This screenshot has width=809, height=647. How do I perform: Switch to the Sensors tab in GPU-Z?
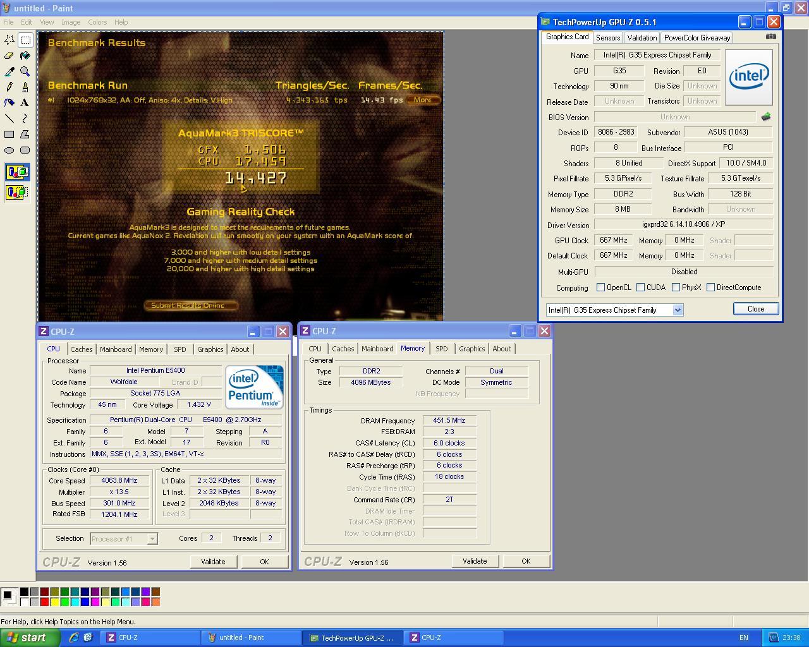pos(608,38)
